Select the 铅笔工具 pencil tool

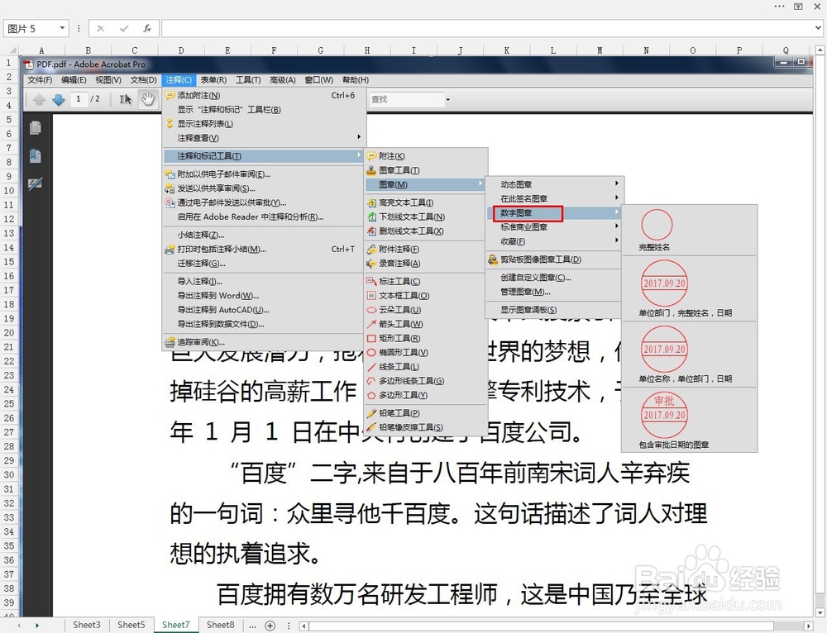tap(425, 412)
